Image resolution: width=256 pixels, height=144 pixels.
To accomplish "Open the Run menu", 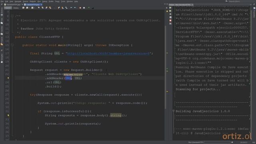I will tap(39, 2).
